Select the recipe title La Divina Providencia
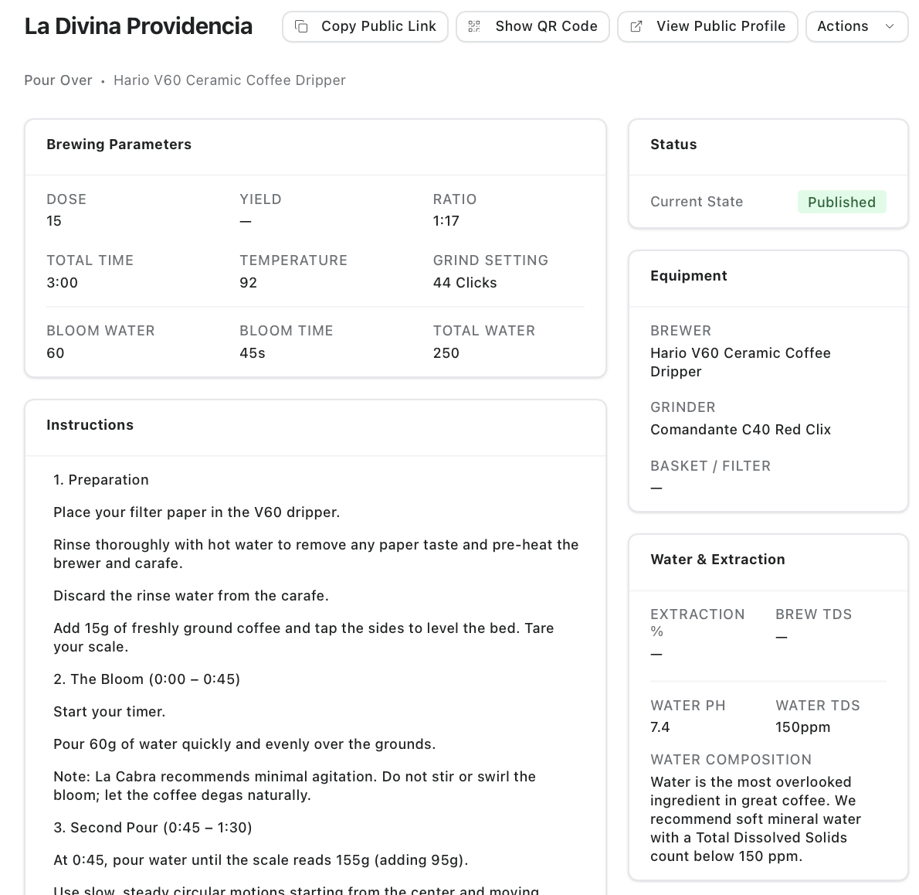The height and width of the screenshot is (895, 919). (138, 26)
